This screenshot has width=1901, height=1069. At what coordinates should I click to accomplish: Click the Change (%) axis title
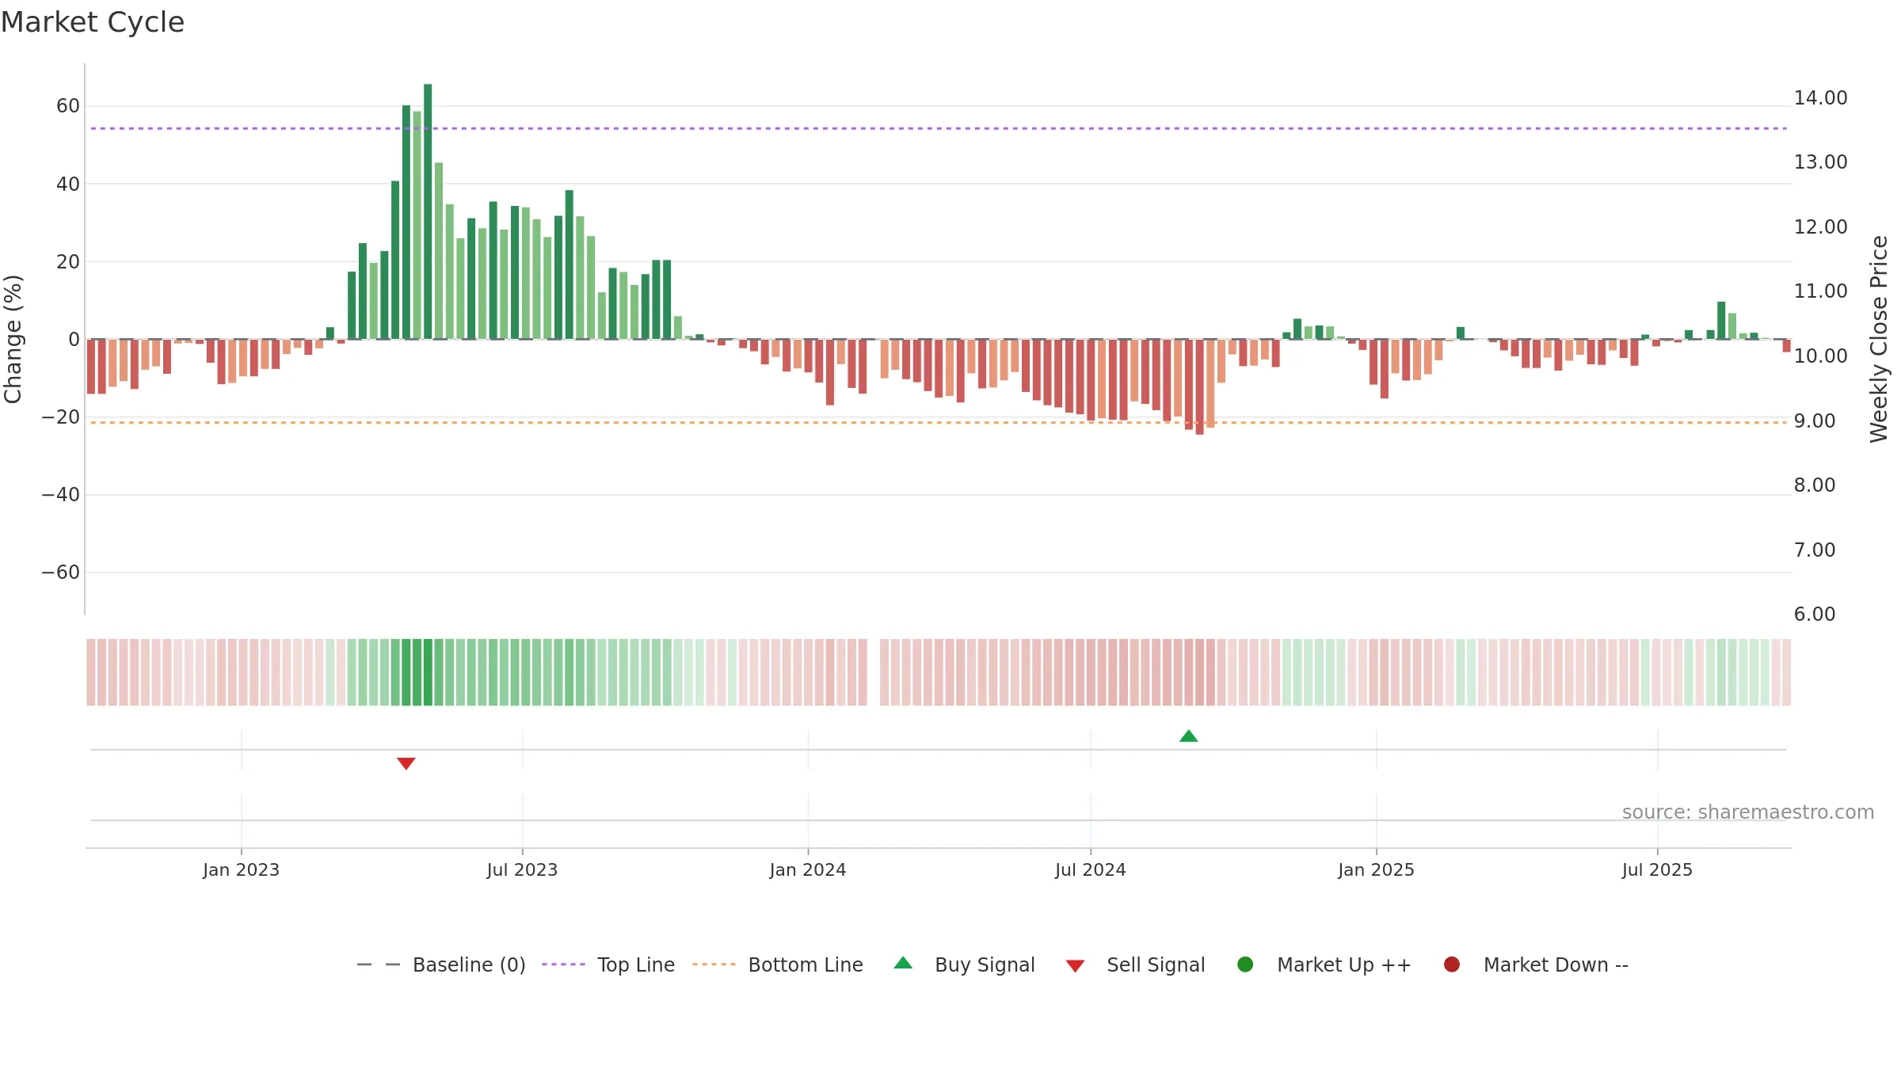point(13,339)
